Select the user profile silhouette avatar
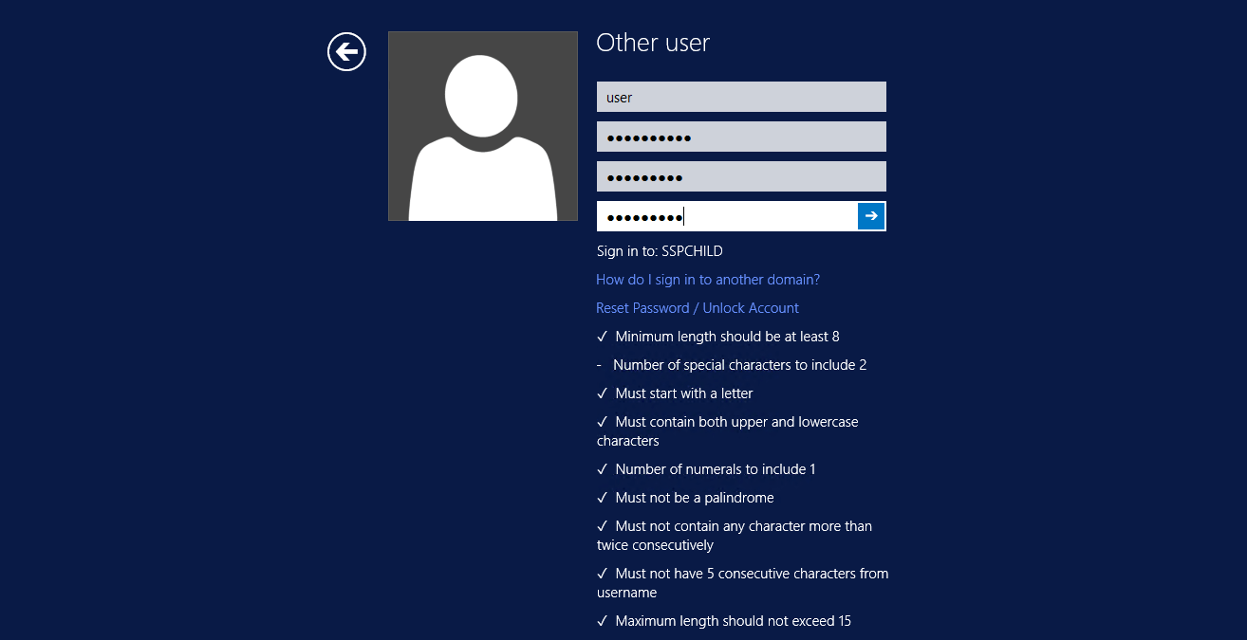The height and width of the screenshot is (640, 1247). 482,125
